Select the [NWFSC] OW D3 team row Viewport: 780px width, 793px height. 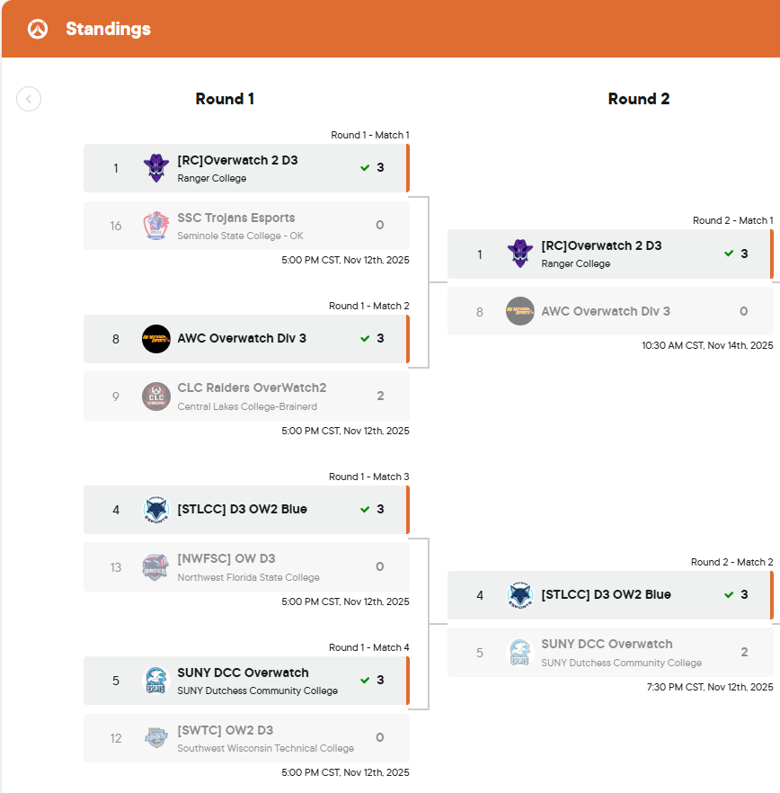(x=247, y=567)
